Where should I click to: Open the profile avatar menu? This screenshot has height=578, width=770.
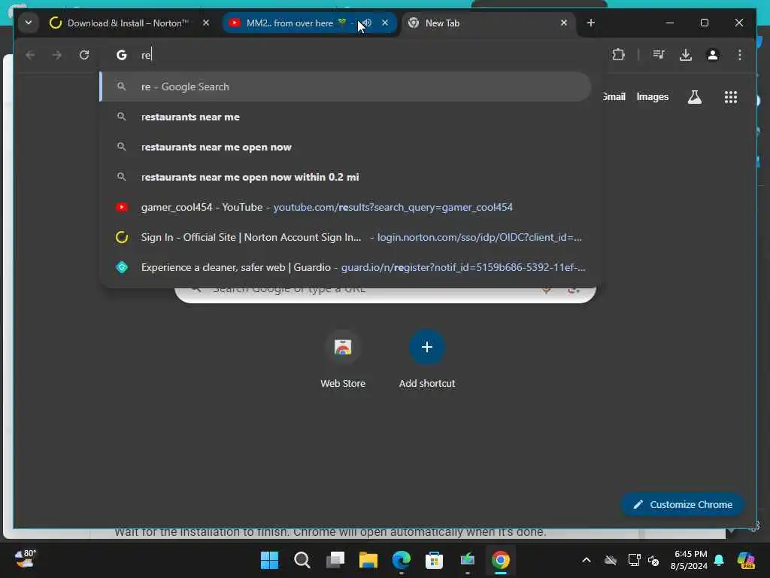point(713,54)
